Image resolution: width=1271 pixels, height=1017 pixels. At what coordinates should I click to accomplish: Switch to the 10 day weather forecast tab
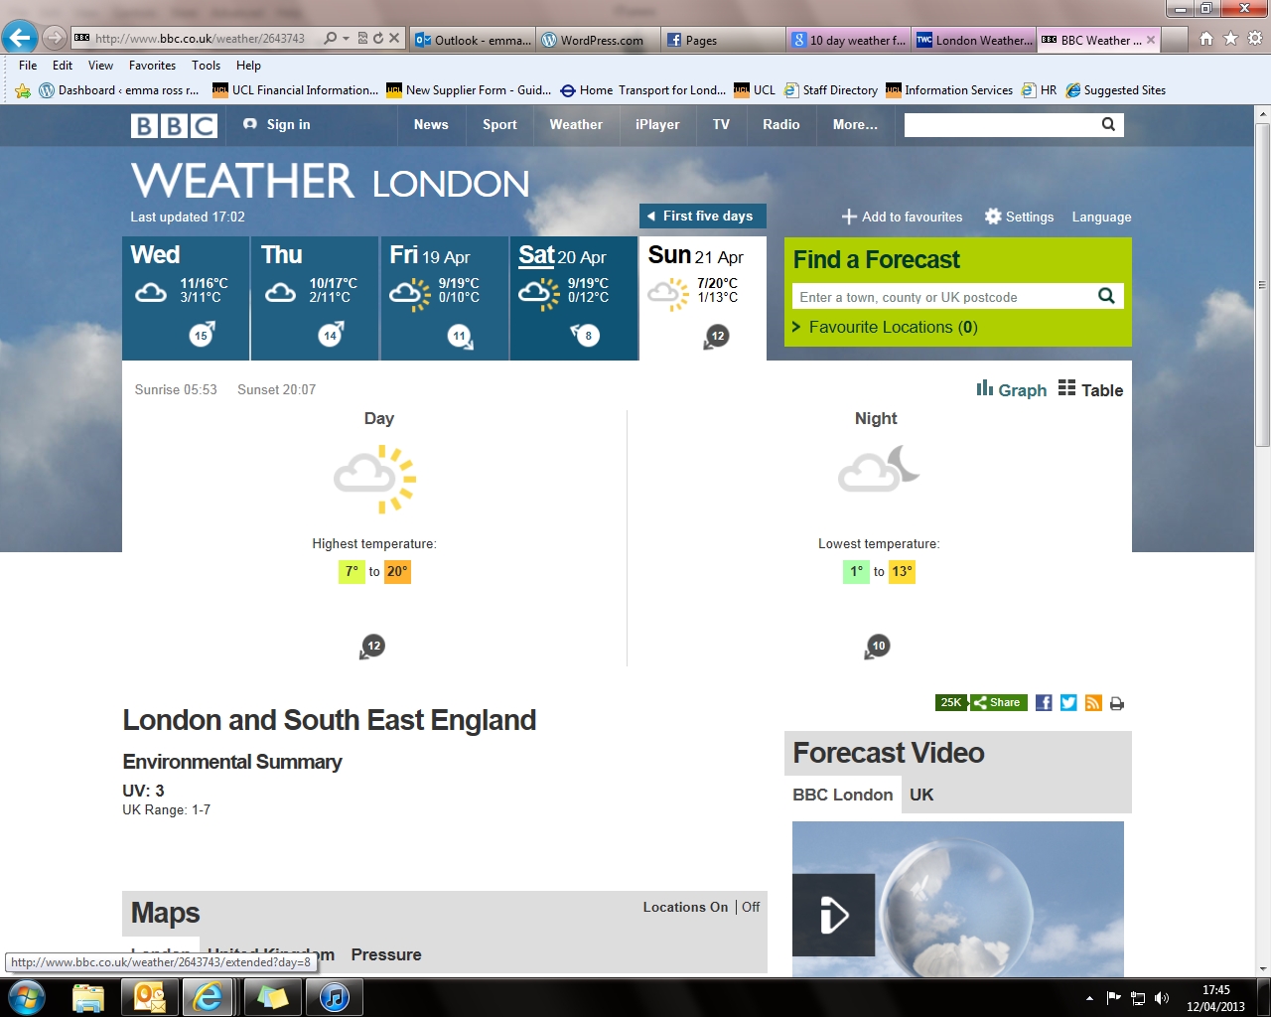coord(849,40)
